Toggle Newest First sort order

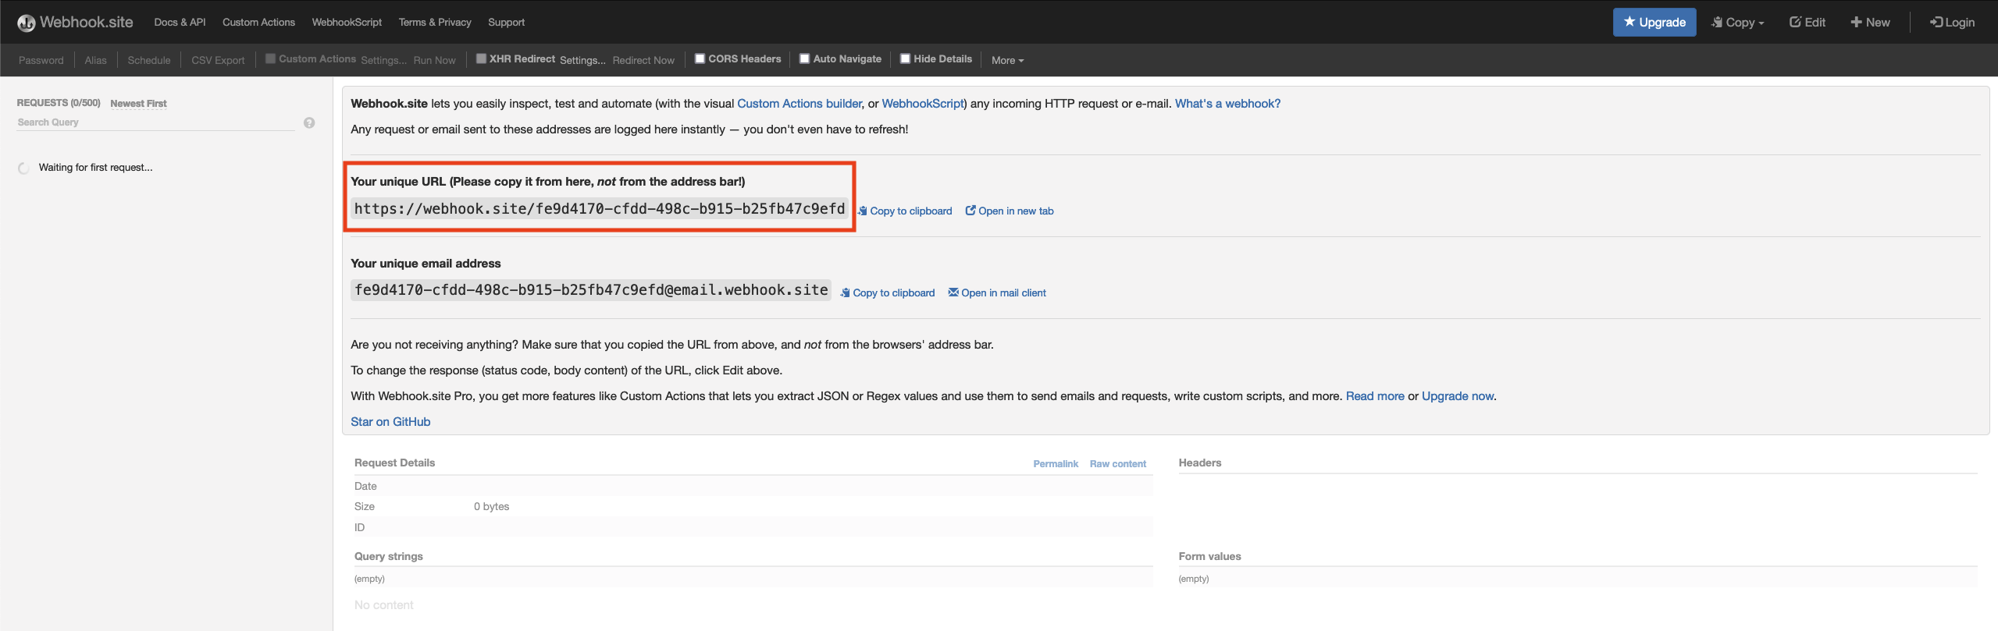click(138, 103)
